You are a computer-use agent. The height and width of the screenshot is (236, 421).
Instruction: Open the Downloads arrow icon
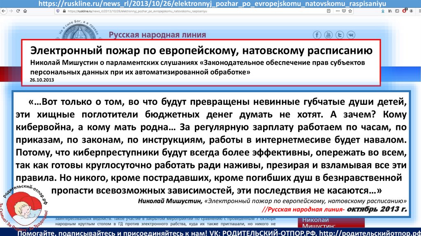click(383, 11)
